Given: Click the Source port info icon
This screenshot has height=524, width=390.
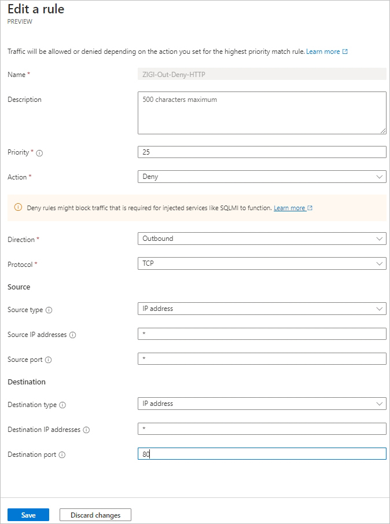Looking at the screenshot, I should coord(49,360).
